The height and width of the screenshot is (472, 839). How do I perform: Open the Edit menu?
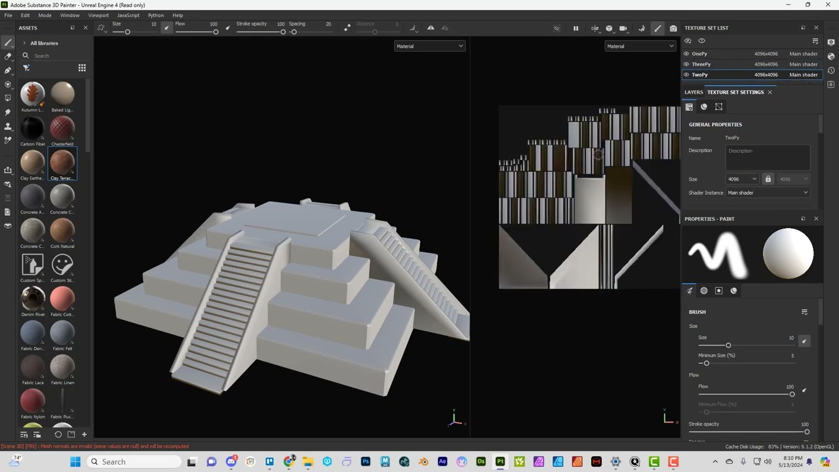(x=25, y=15)
